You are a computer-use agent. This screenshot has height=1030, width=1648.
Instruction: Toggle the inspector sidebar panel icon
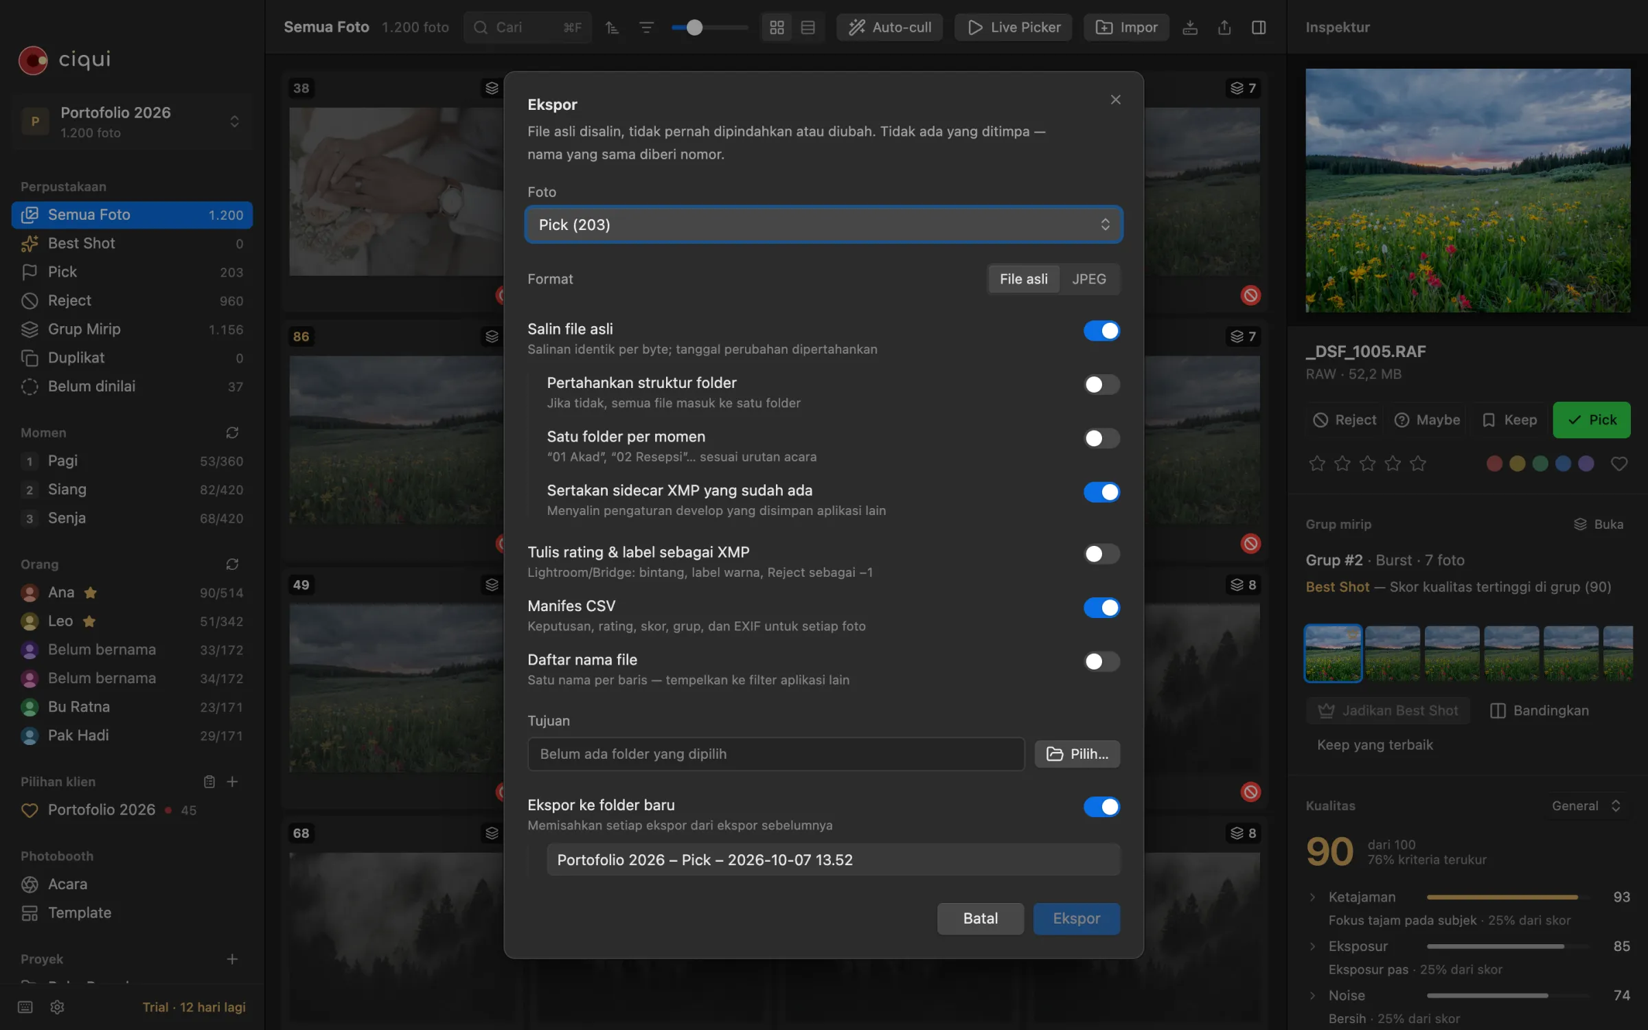tap(1259, 27)
